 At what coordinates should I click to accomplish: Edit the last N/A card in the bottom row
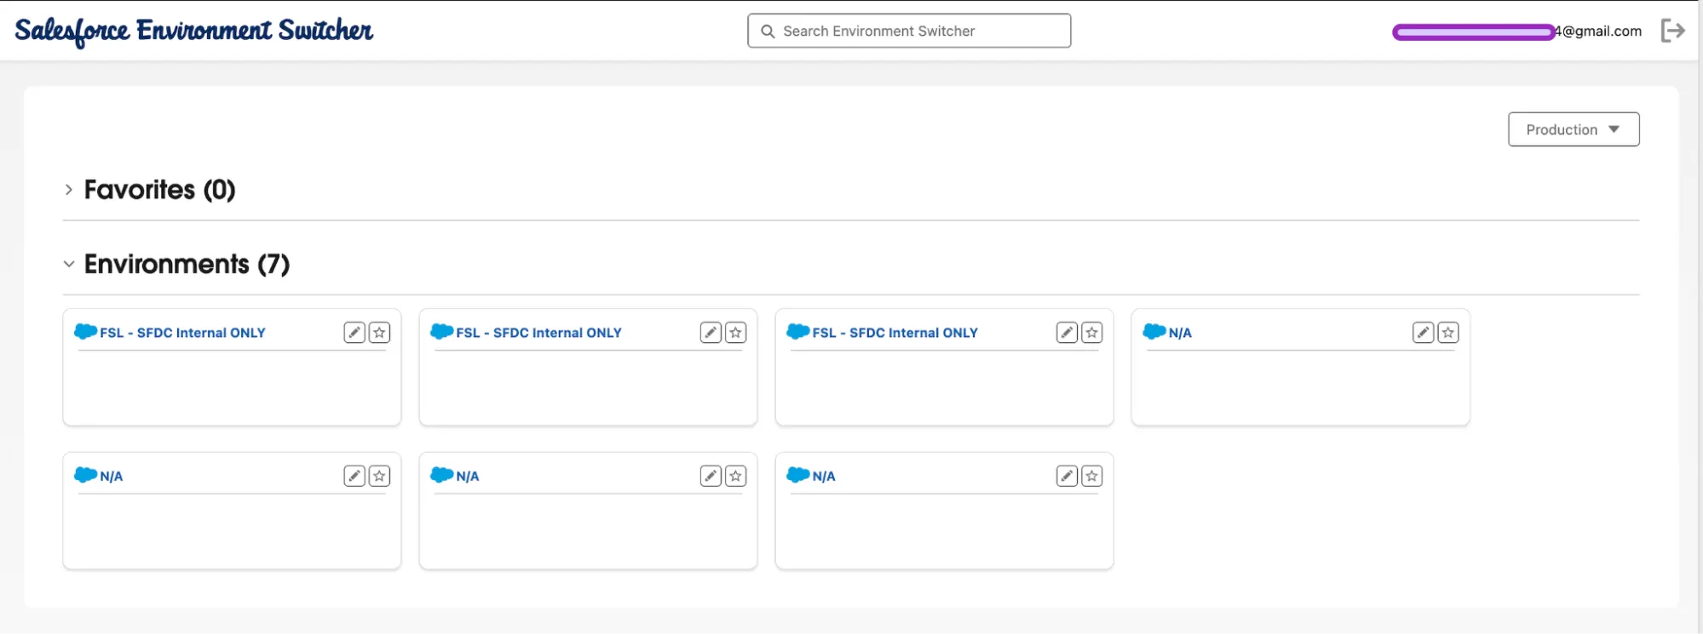pyautogui.click(x=1067, y=477)
